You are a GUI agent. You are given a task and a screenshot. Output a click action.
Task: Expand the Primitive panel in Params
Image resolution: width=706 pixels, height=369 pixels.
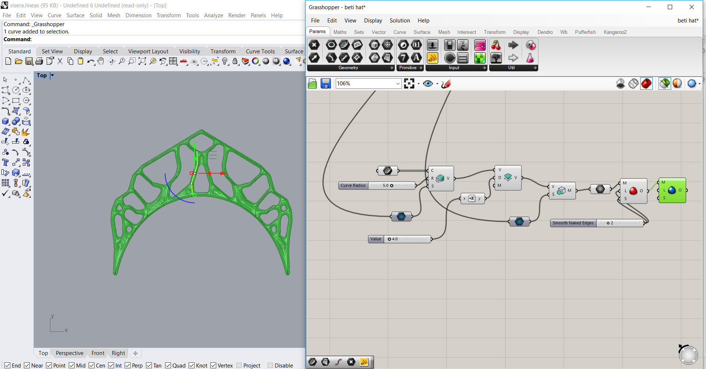tap(421, 68)
